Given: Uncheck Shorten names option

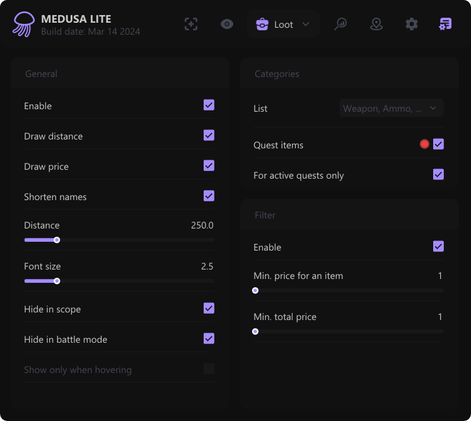Looking at the screenshot, I should [x=209, y=196].
